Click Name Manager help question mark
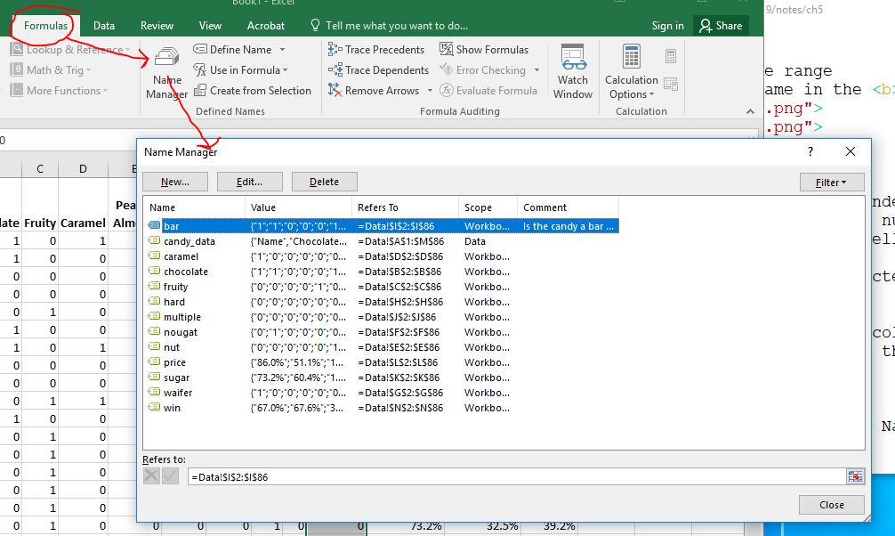This screenshot has width=895, height=536. (810, 152)
